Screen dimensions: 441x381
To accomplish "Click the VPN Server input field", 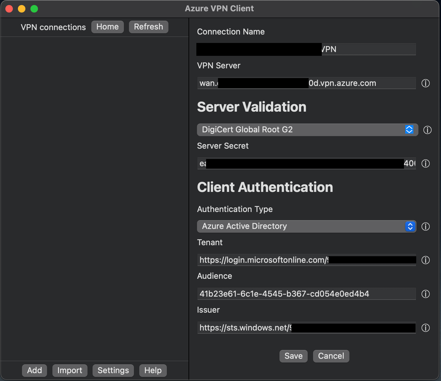I will (306, 83).
